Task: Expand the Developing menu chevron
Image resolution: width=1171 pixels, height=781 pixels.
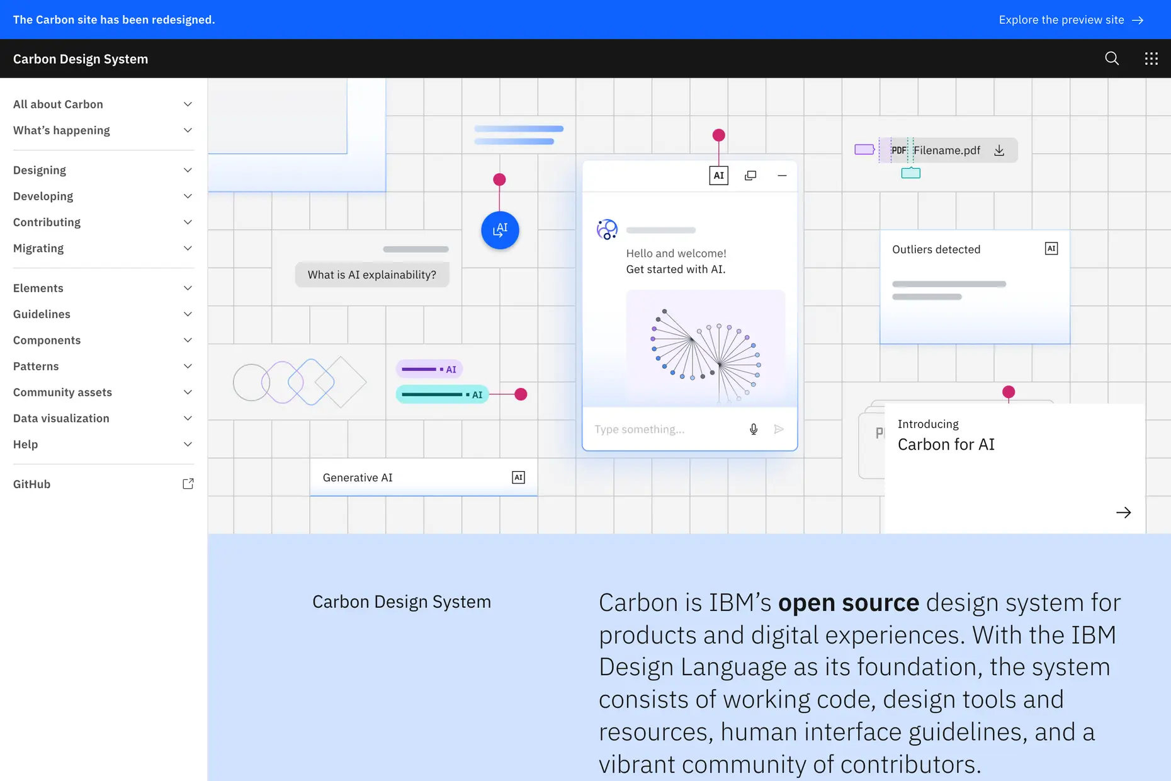Action: pos(188,197)
